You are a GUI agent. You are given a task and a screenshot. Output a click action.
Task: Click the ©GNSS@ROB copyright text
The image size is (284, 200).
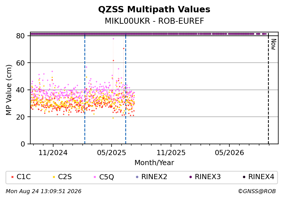[257, 191]
